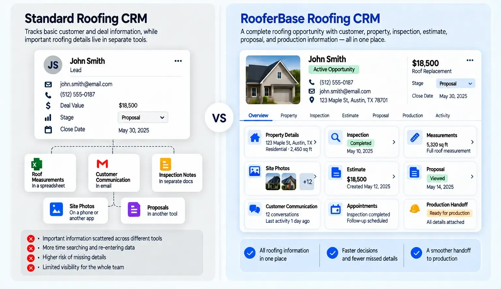The width and height of the screenshot is (501, 289).
Task: Switch to the Overview tab
Action: [x=258, y=115]
